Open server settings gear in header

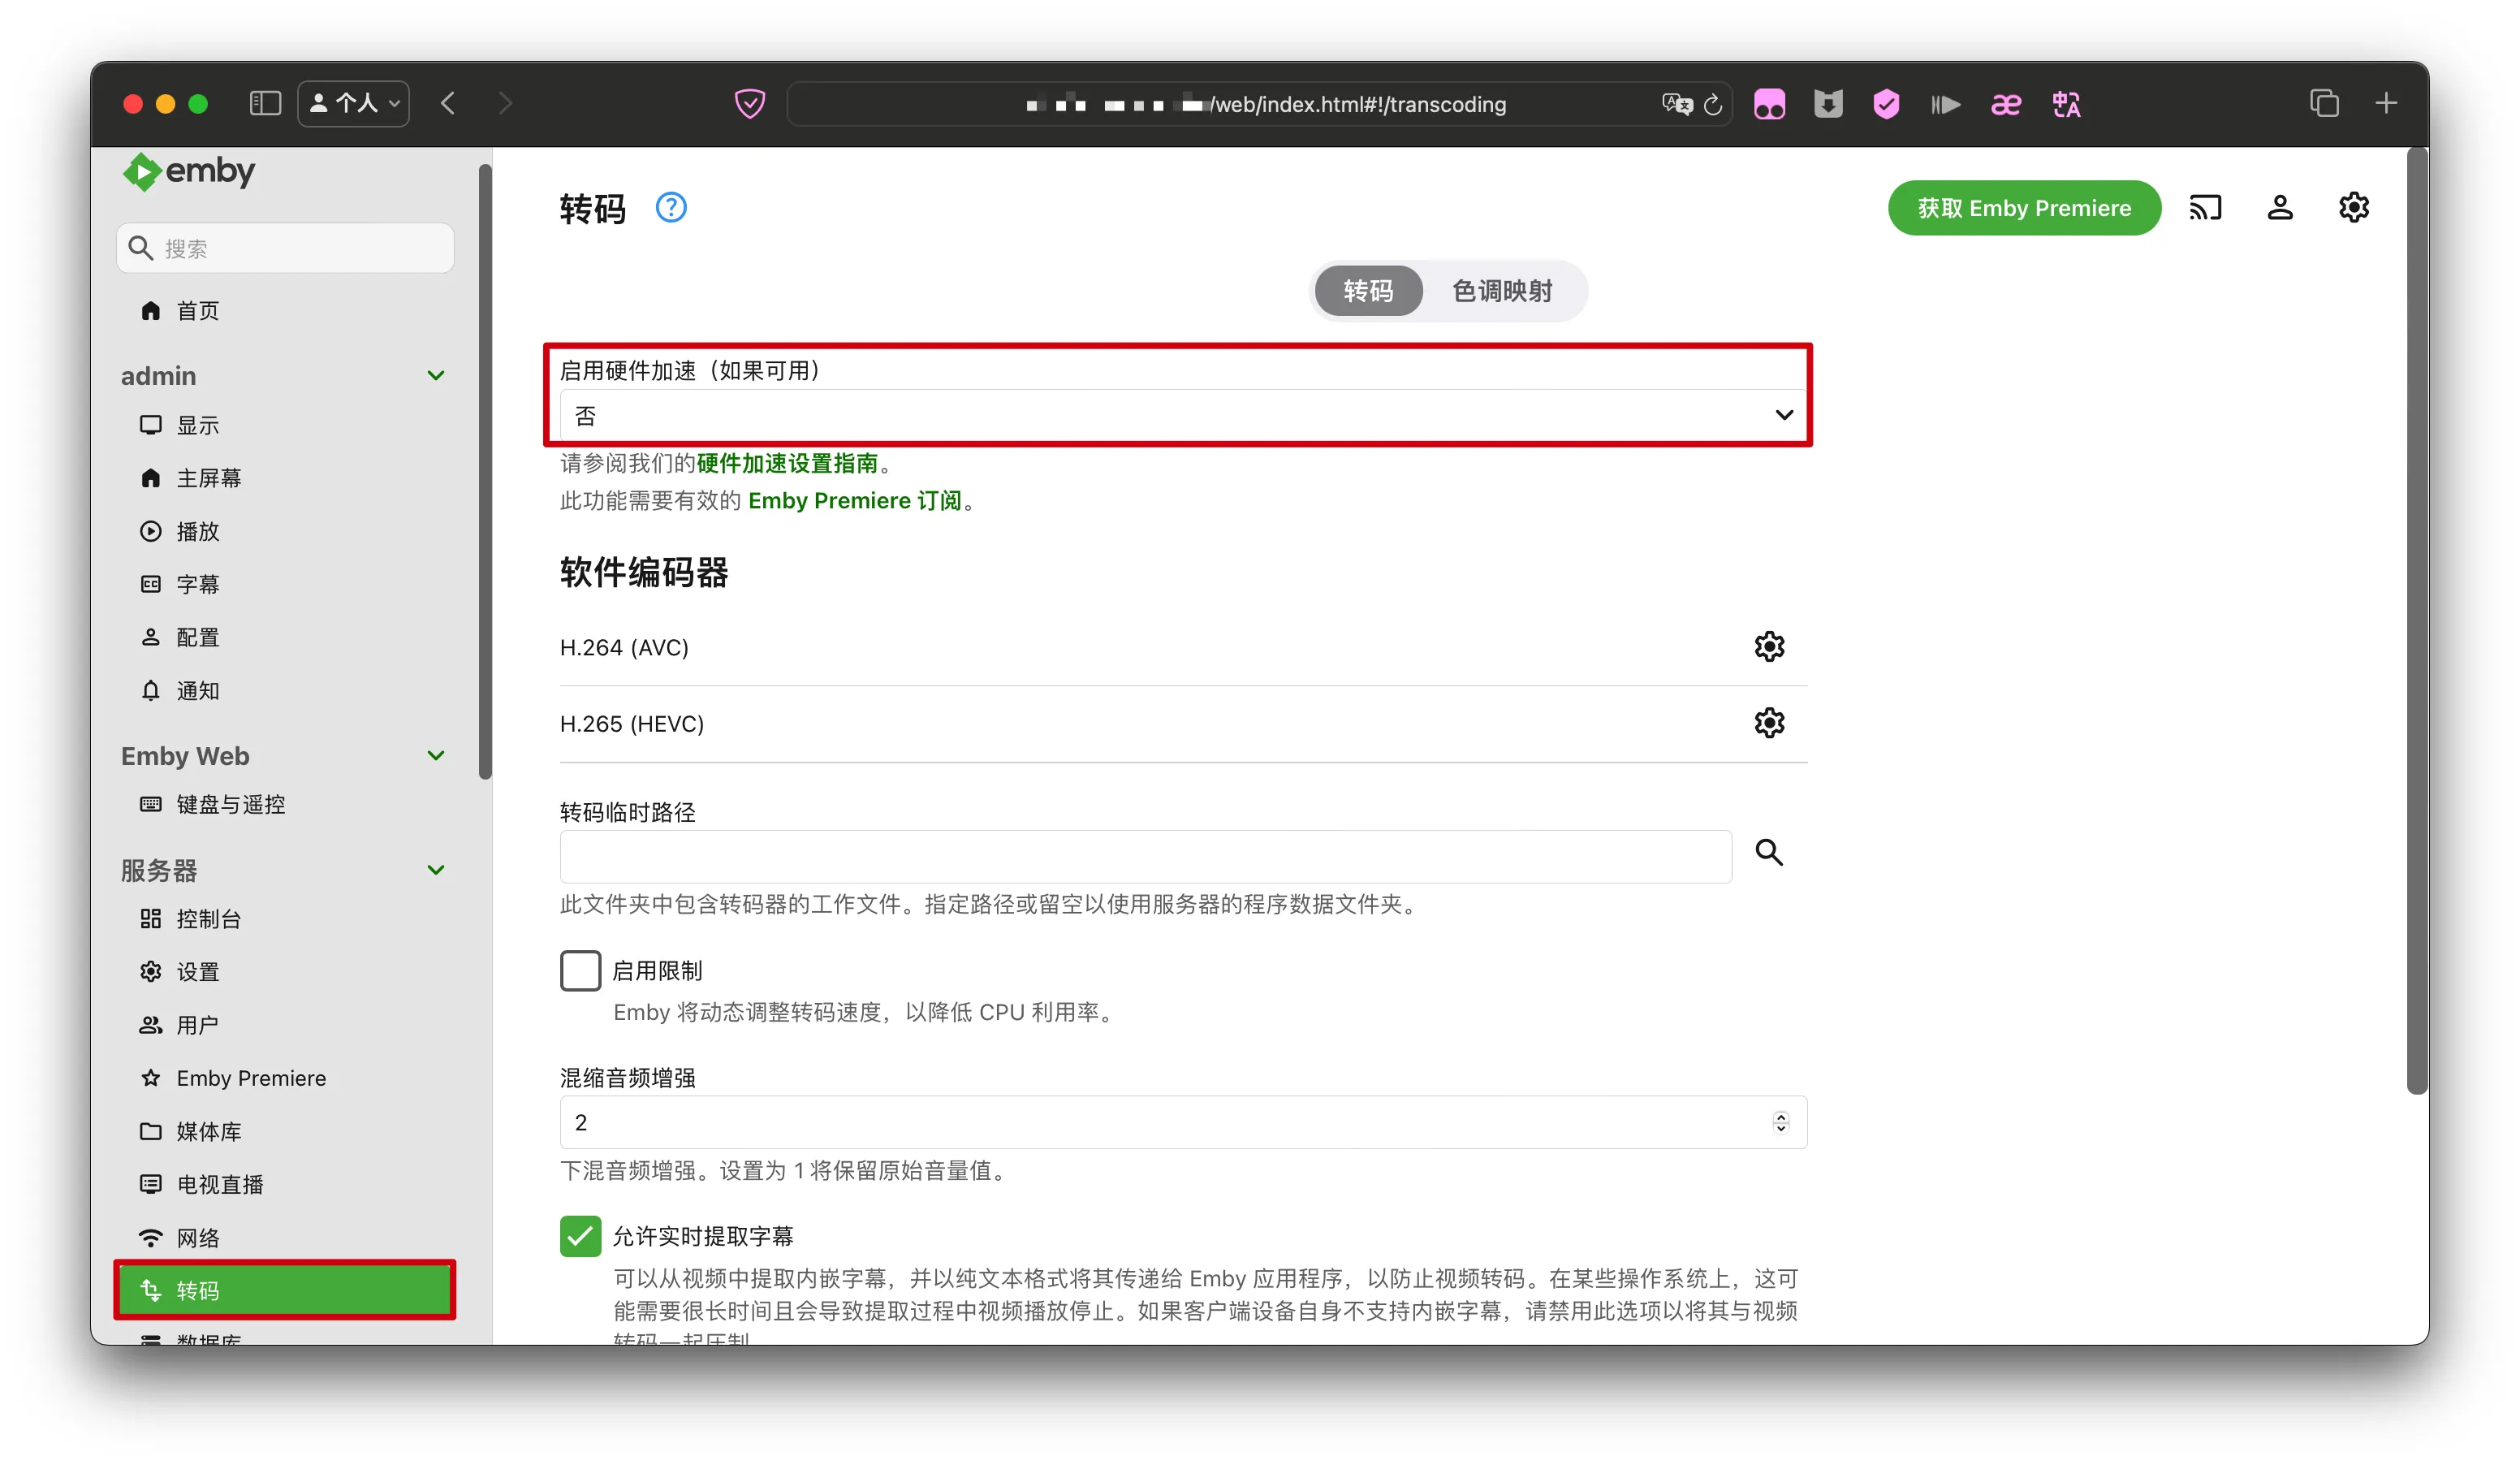pyautogui.click(x=2353, y=208)
